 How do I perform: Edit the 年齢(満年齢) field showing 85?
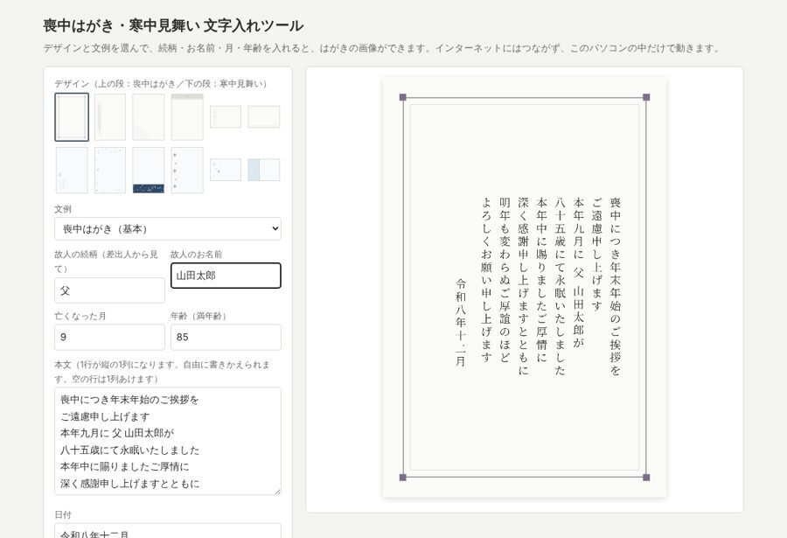[x=226, y=337]
